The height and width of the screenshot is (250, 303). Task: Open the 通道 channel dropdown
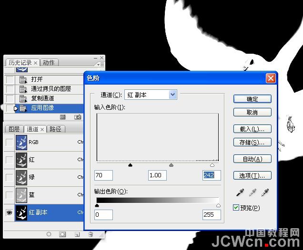[173, 95]
